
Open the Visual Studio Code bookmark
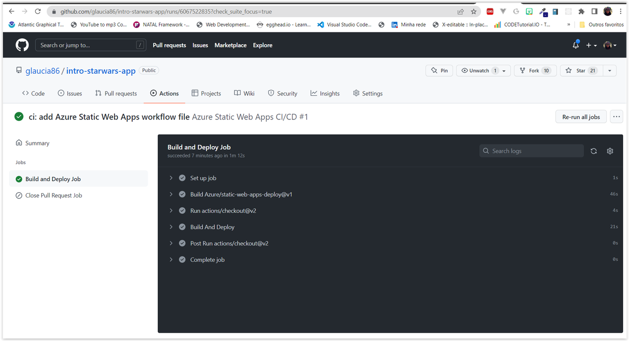coord(344,25)
